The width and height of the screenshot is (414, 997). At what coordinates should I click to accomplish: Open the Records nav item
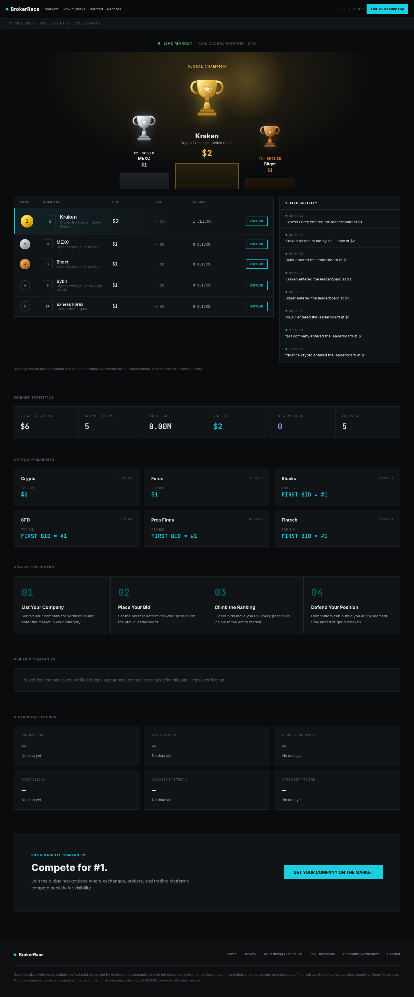tap(114, 9)
